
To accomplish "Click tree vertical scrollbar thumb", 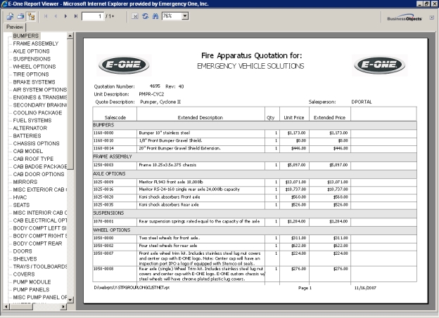I will tap(70, 104).
